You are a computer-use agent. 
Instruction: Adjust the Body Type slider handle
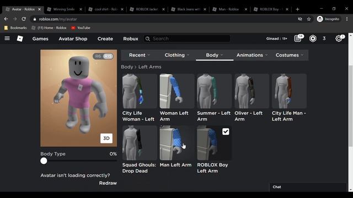[44, 161]
